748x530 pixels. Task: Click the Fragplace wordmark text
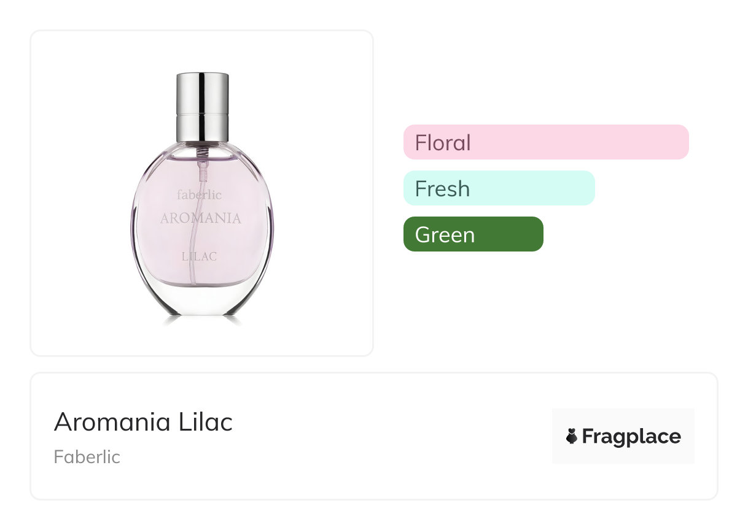coord(631,437)
